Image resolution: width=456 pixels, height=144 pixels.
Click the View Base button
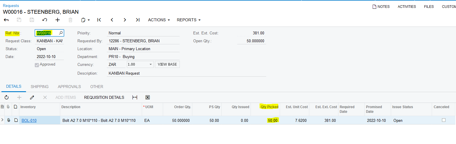point(167,64)
